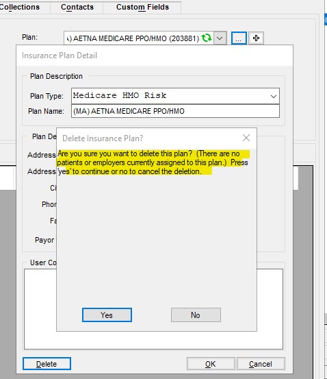Click the Plan combo box text
Viewport: 327px width, 379px height.
click(133, 38)
